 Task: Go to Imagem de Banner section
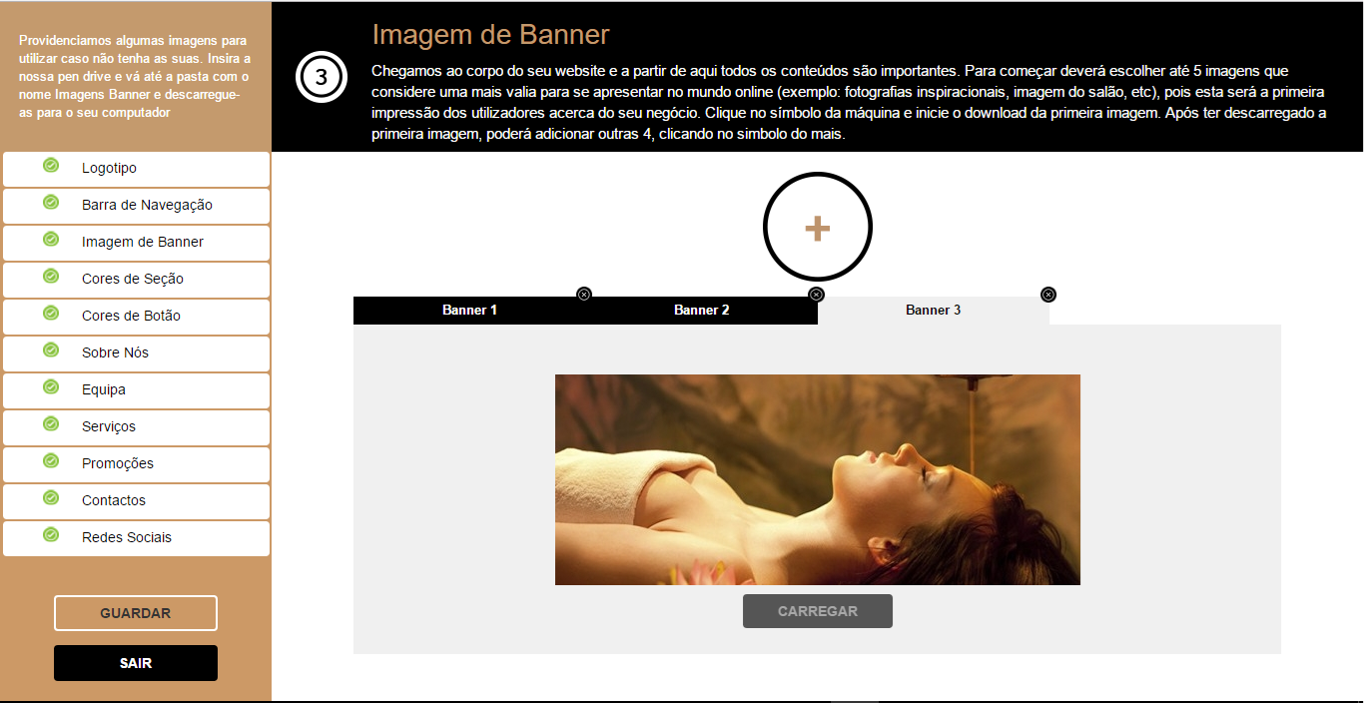[x=137, y=243]
